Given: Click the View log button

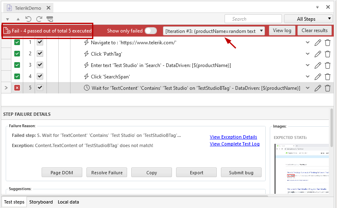Looking at the screenshot, I should (282, 30).
